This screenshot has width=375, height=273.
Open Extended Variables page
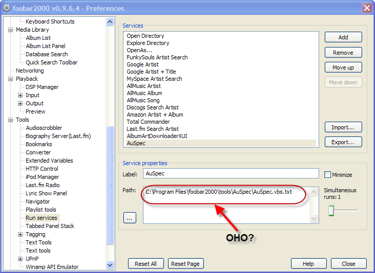pyautogui.click(x=49, y=161)
